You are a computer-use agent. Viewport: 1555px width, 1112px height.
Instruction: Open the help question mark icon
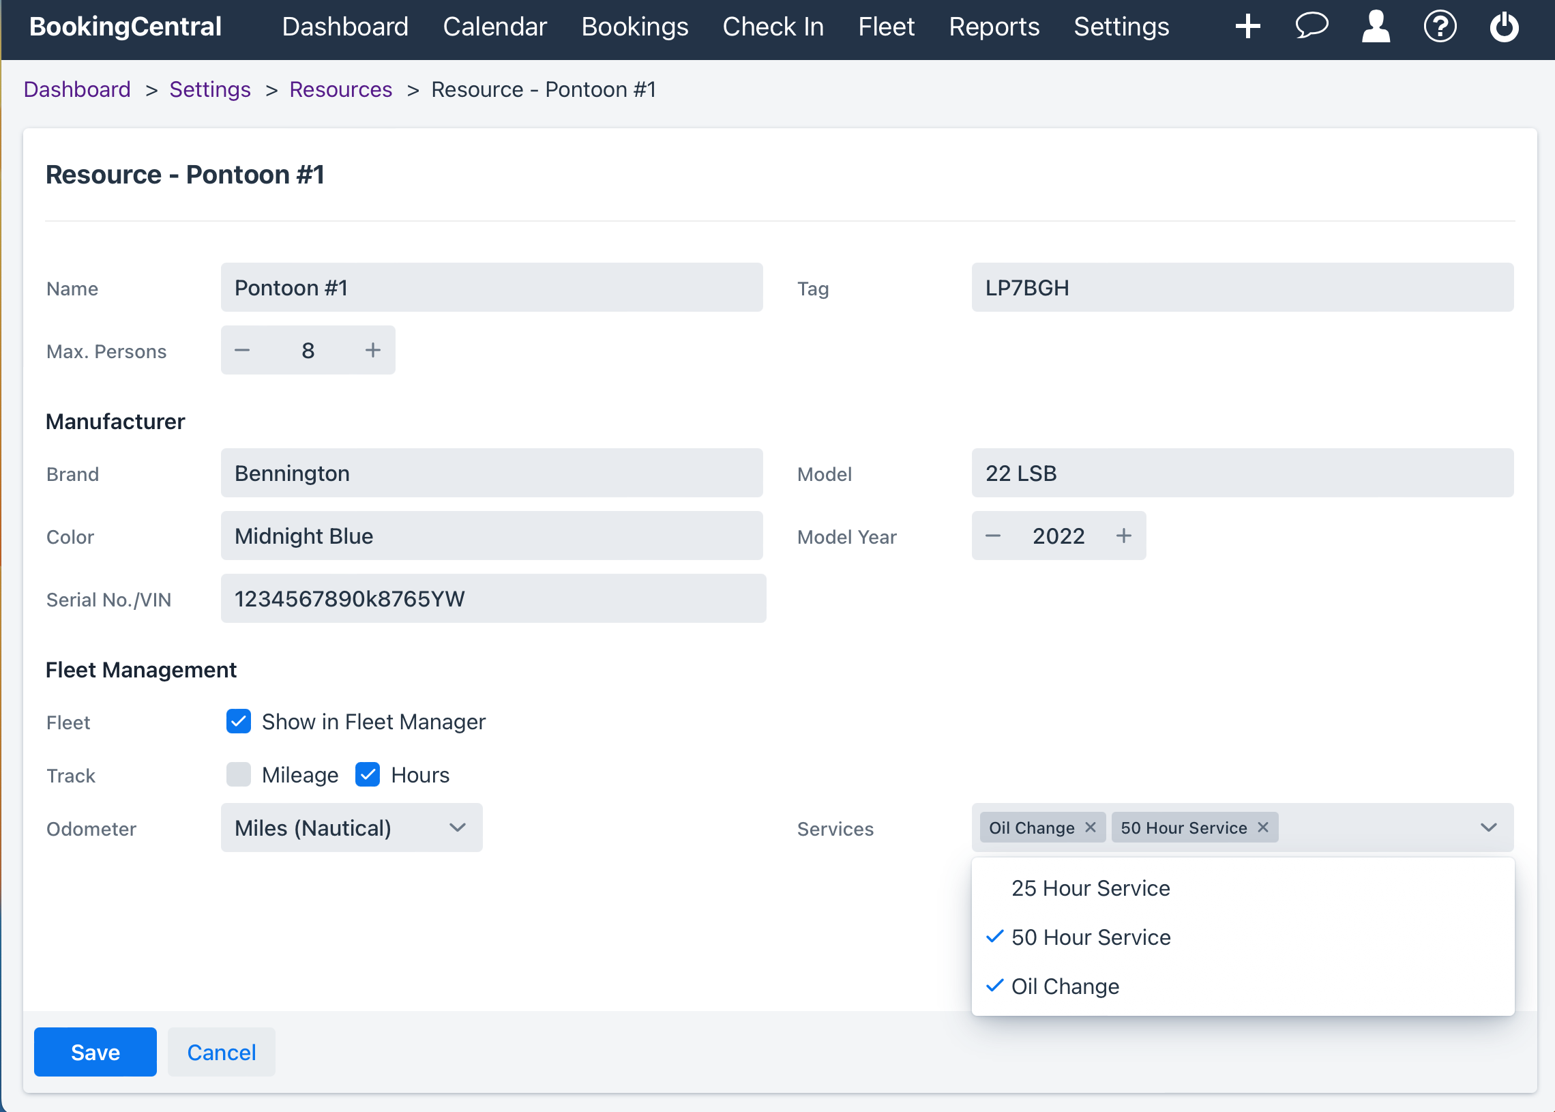click(1440, 27)
